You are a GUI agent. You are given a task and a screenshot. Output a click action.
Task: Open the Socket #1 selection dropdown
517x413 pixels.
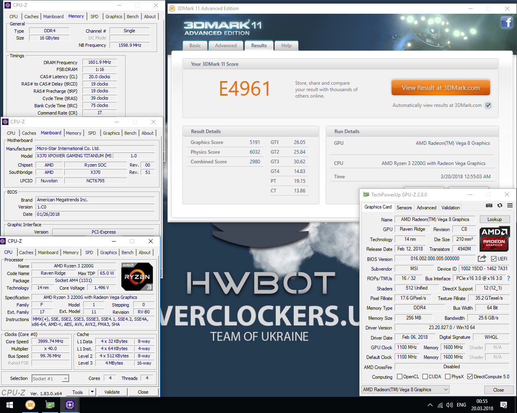(x=65, y=378)
